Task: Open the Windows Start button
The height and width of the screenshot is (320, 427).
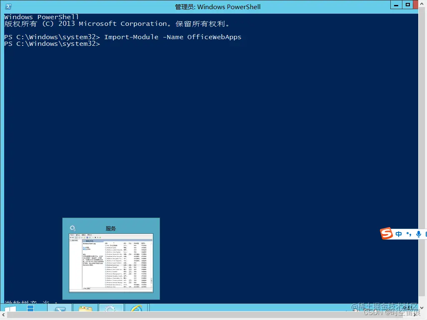Action: point(10,308)
